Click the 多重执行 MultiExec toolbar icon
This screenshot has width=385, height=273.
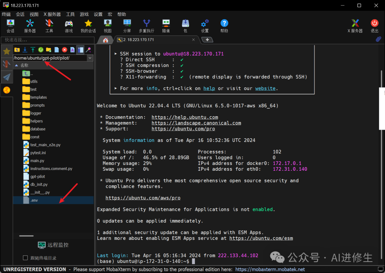(x=147, y=26)
